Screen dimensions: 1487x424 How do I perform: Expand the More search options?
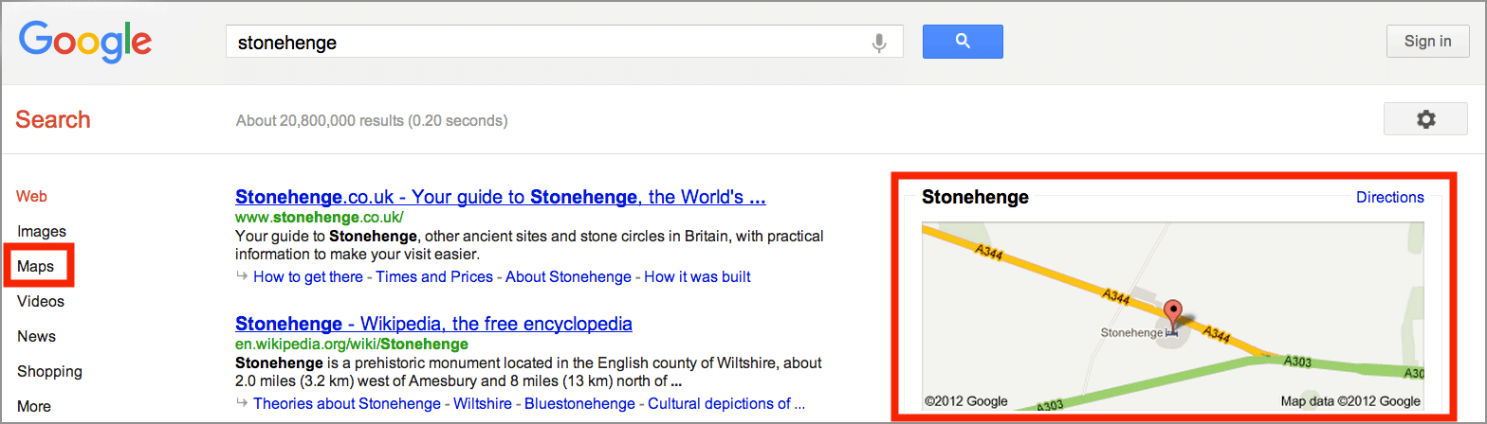(x=34, y=406)
